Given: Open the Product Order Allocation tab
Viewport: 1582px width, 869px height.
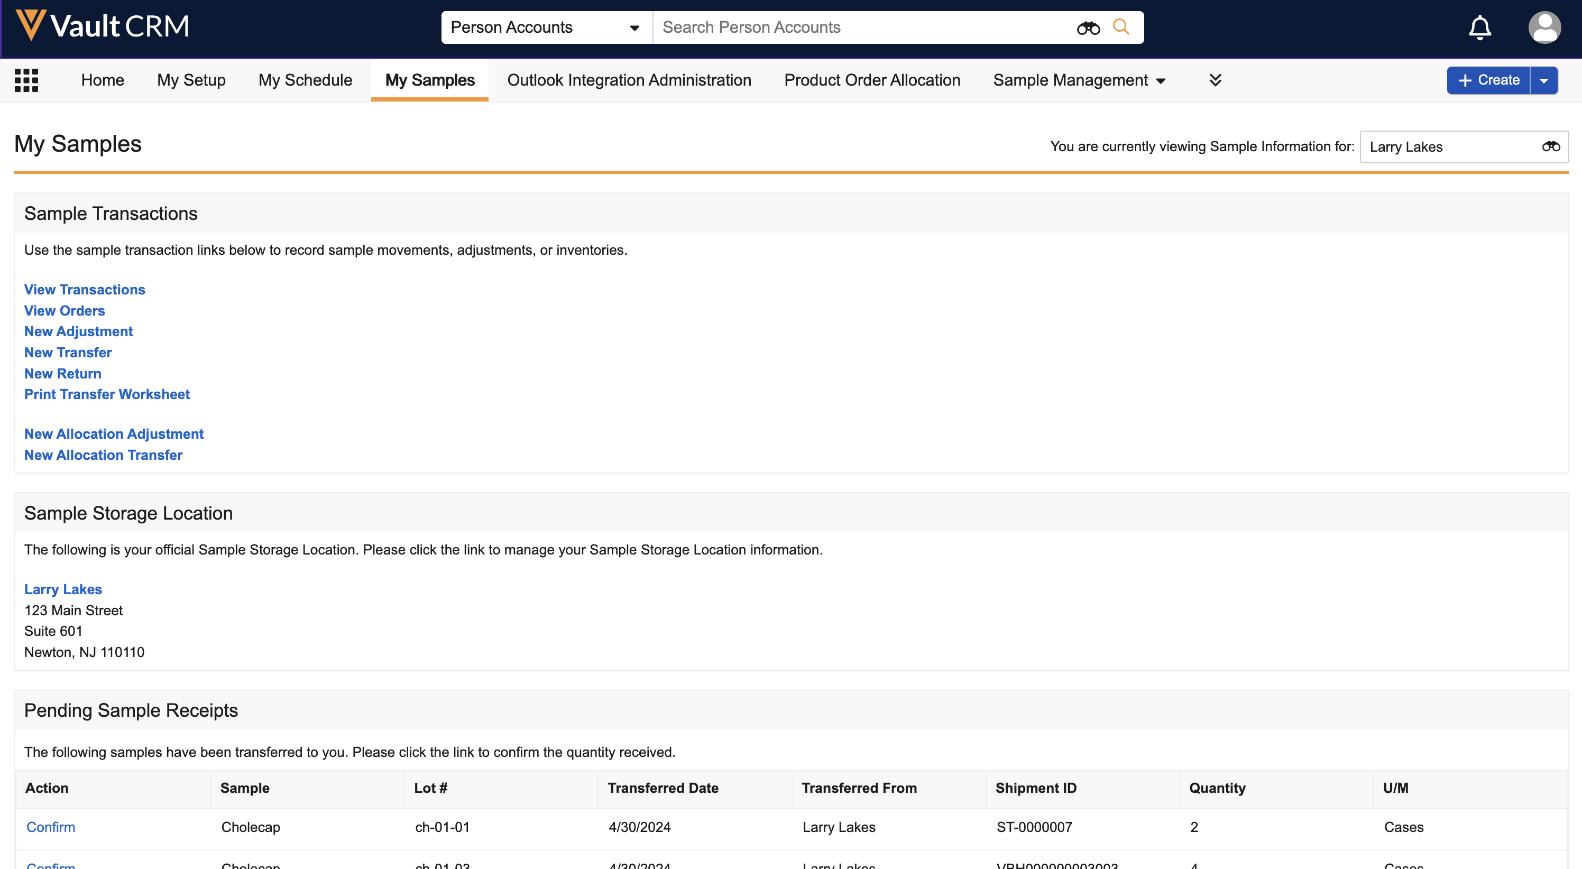Looking at the screenshot, I should [871, 80].
